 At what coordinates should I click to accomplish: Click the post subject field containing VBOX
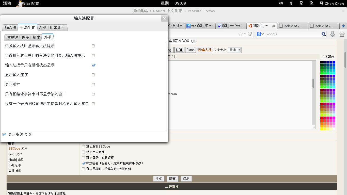coord(182,41)
